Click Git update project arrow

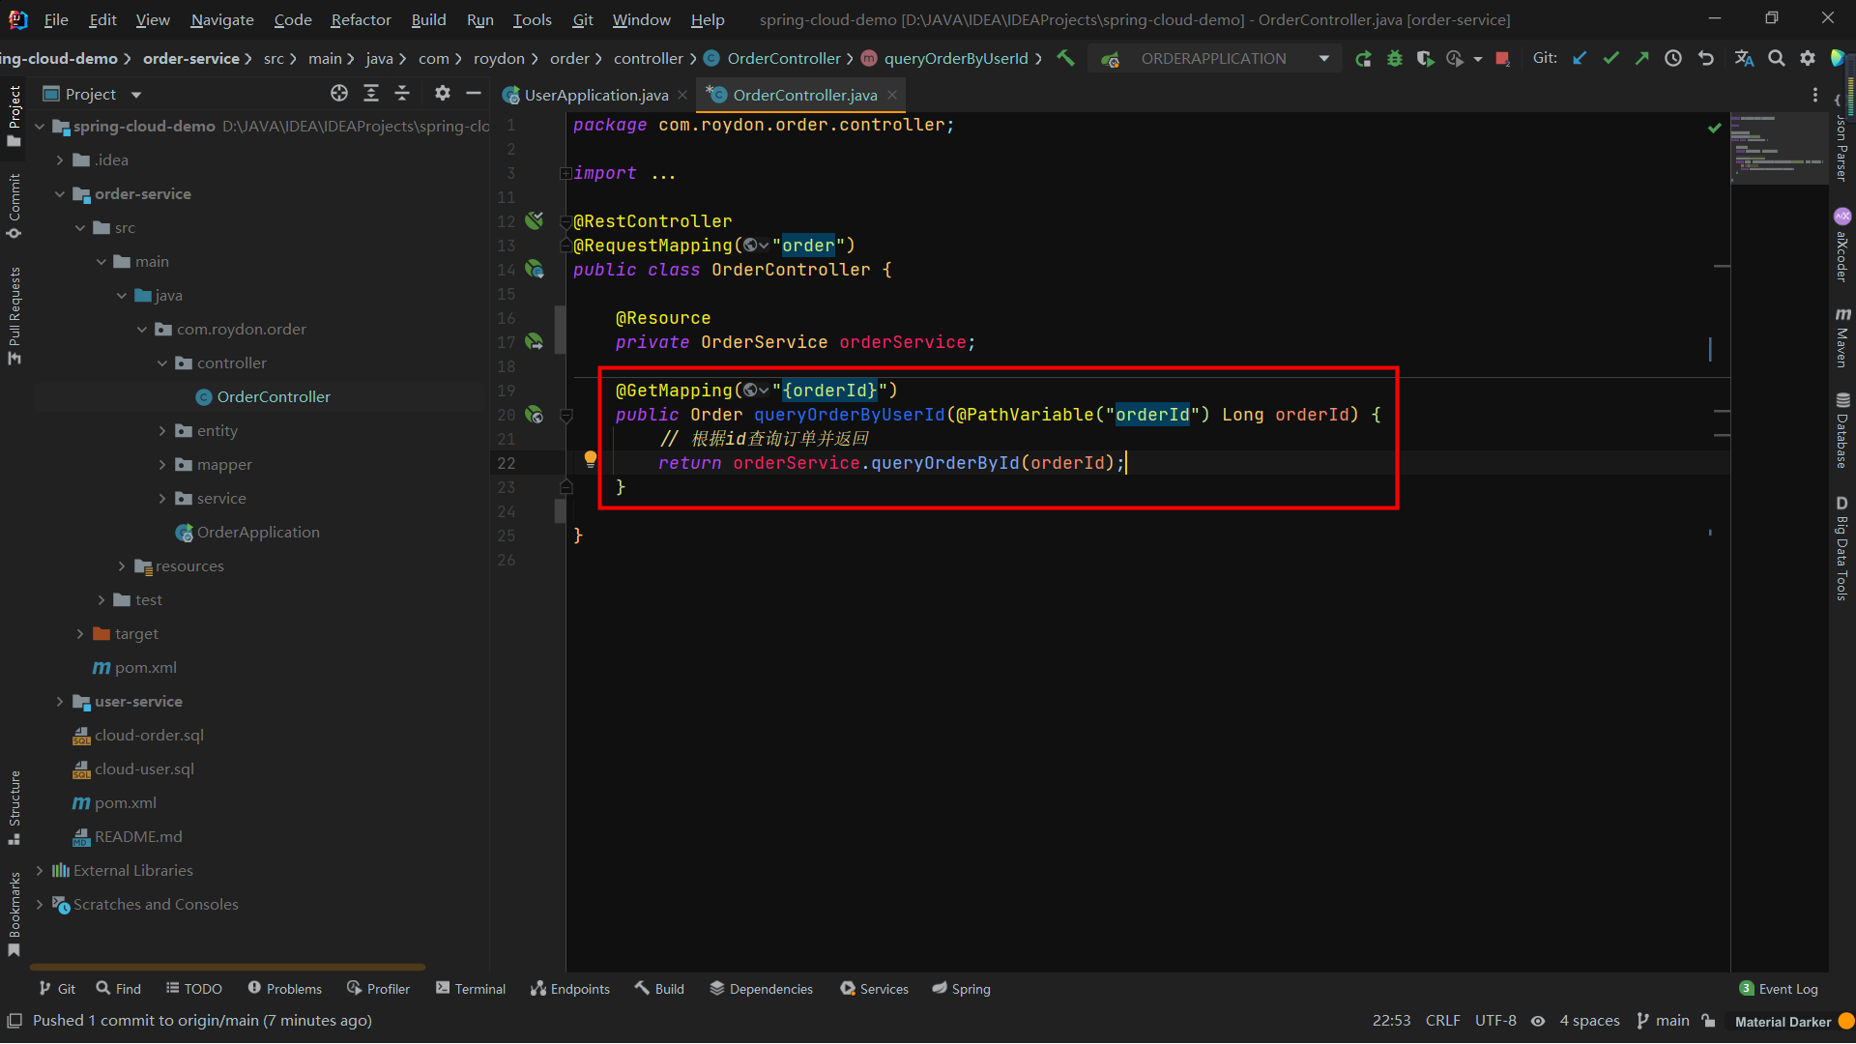pos(1580,58)
